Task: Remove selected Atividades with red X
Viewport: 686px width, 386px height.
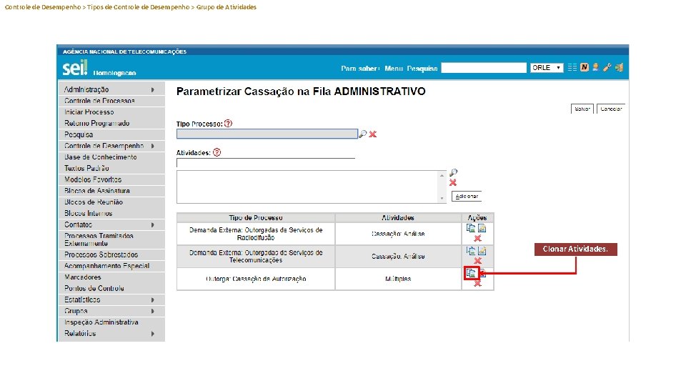Action: pos(453,182)
